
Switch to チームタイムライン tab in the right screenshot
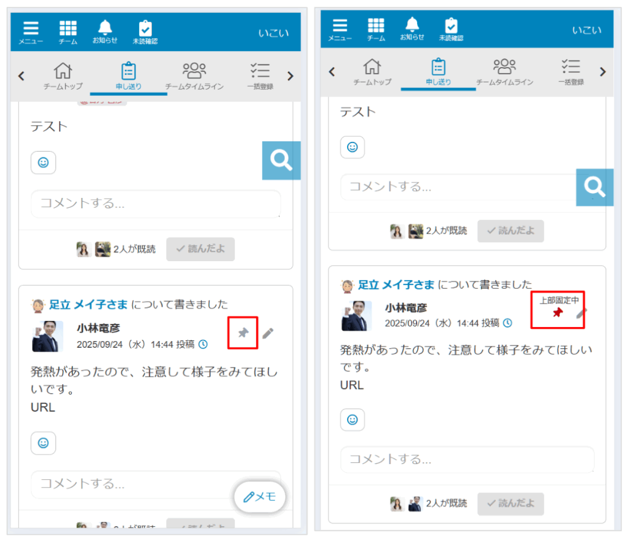pyautogui.click(x=504, y=73)
